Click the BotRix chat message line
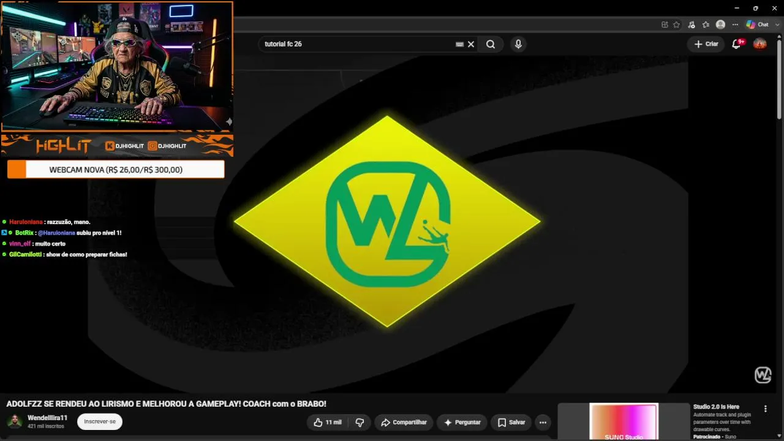Screen dimensions: 784x441 (62, 233)
